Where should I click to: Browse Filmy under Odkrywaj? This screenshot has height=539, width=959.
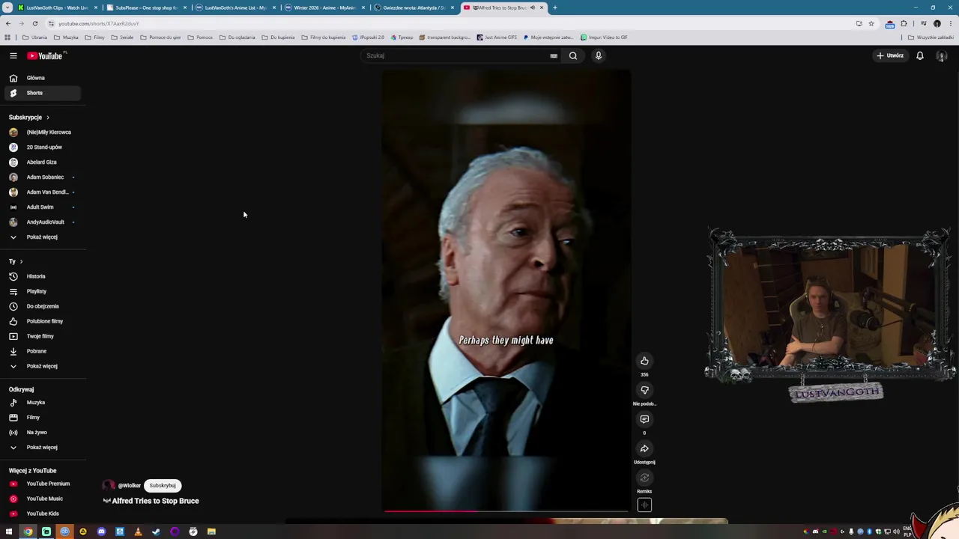tap(42, 417)
